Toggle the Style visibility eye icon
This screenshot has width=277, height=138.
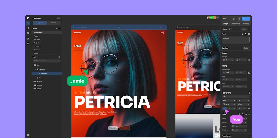click(x=246, y=114)
